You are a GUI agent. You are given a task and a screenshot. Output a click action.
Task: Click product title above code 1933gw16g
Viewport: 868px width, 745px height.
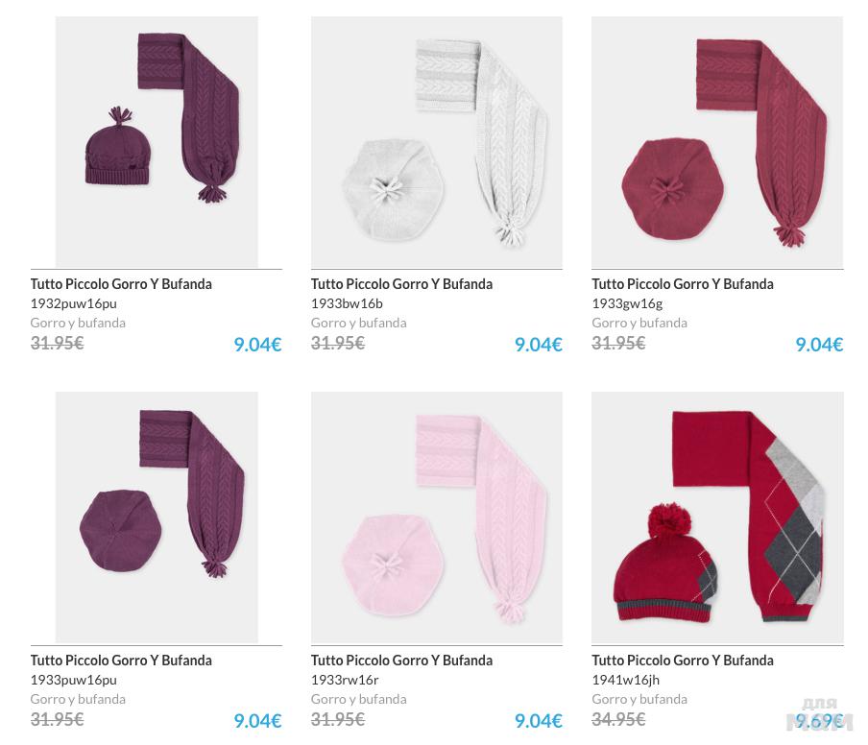pyautogui.click(x=682, y=284)
